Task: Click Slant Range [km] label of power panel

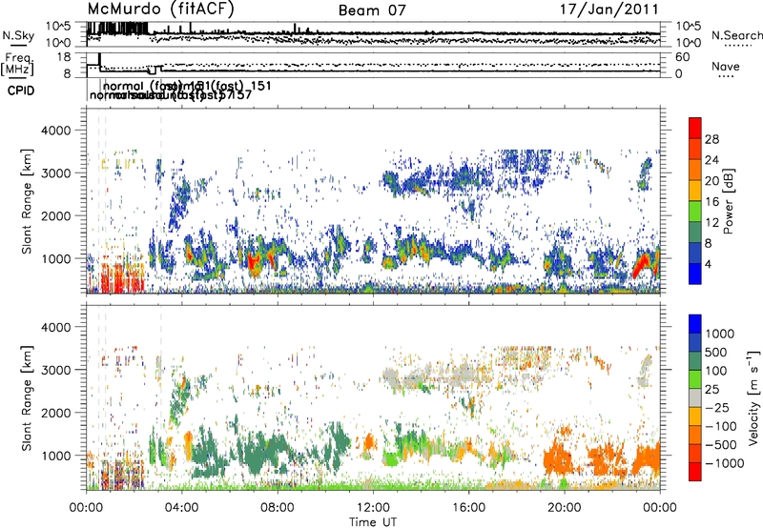Action: (27, 201)
